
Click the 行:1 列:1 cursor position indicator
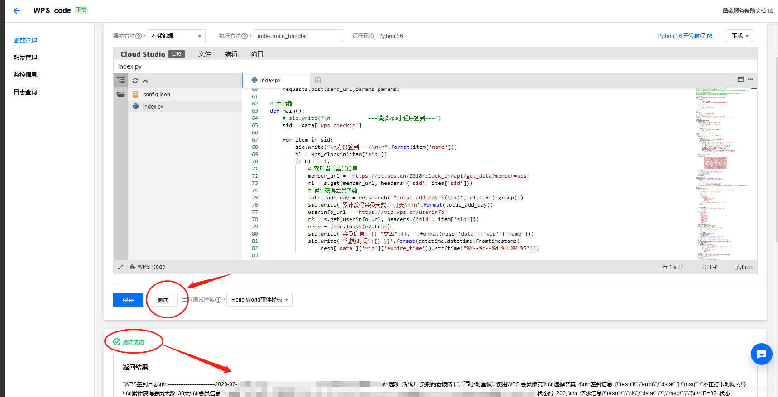tap(672, 267)
